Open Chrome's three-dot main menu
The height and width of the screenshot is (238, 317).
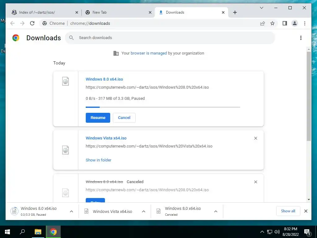point(305,23)
